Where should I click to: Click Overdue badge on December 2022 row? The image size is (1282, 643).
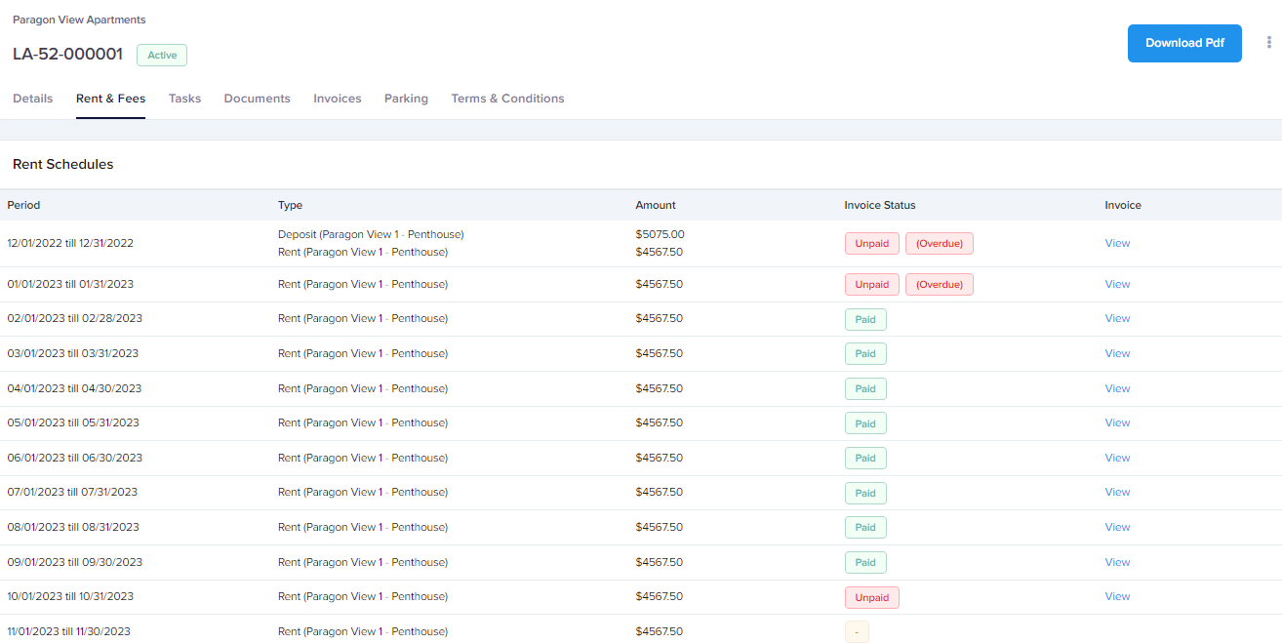(939, 244)
